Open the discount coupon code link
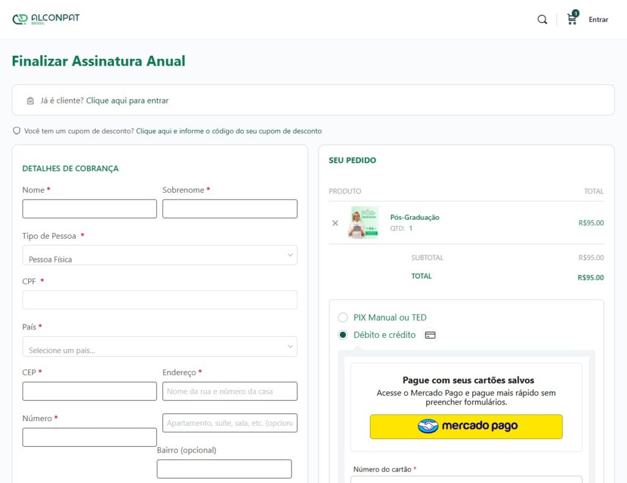This screenshot has width=627, height=483. (x=228, y=131)
